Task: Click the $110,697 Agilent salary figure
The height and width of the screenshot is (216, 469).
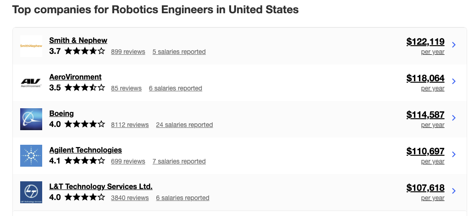Action: coord(425,151)
